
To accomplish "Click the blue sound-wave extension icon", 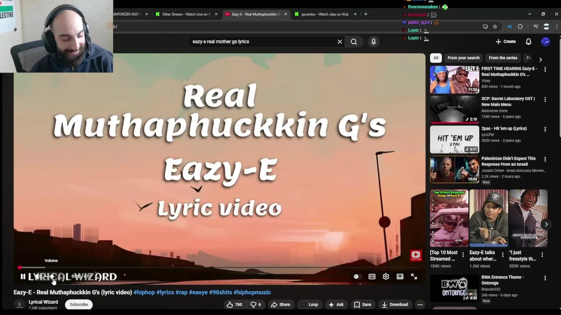I will pyautogui.click(x=509, y=26).
